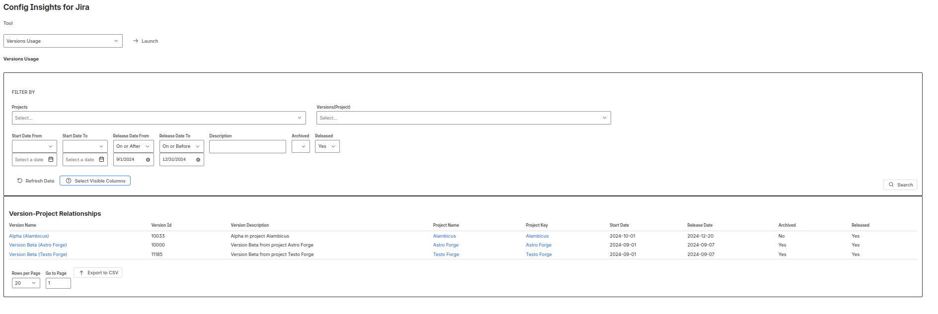
Task: Open the Archived filter dropdown
Action: pyautogui.click(x=301, y=146)
